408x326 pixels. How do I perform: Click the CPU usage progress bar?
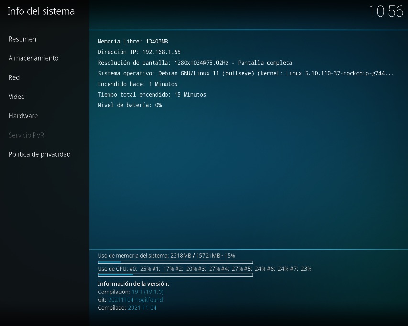click(x=175, y=275)
